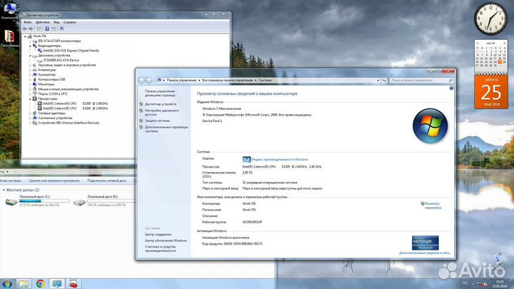This screenshot has width=514, height=289.
Task: Click the Мыши и иные указывающие устройства icon
Action: click(x=35, y=89)
